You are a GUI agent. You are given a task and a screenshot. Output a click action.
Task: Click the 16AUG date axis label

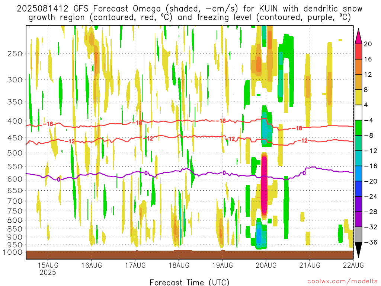[92, 265]
